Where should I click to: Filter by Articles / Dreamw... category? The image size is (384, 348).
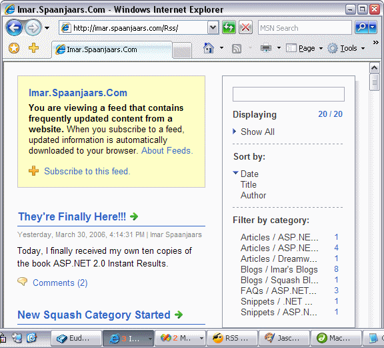pyautogui.click(x=279, y=258)
